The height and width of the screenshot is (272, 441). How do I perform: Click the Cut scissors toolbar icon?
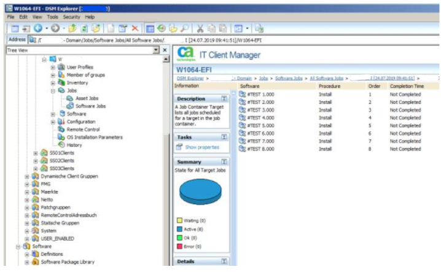click(200, 28)
